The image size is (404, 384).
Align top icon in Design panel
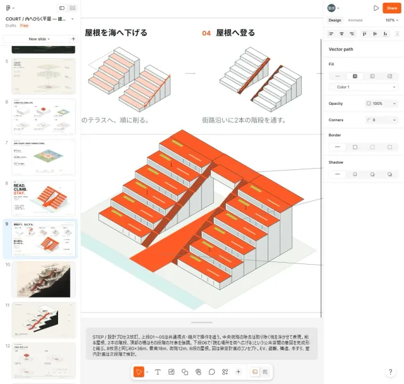click(x=364, y=33)
